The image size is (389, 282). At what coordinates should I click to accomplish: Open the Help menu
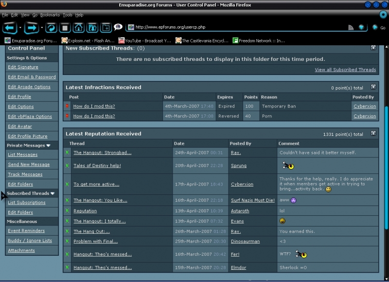click(79, 15)
